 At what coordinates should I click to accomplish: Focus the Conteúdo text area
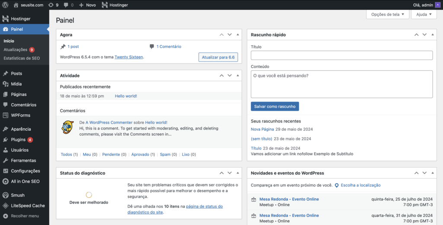(x=342, y=84)
